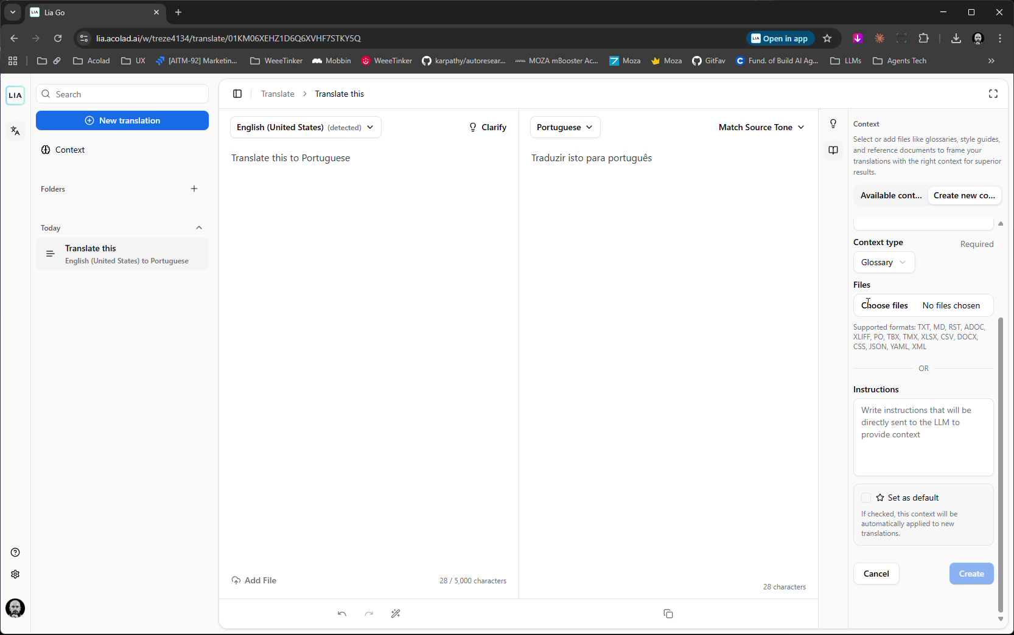The height and width of the screenshot is (635, 1014).
Task: Click the Translate breadcrumb item
Action: point(278,94)
